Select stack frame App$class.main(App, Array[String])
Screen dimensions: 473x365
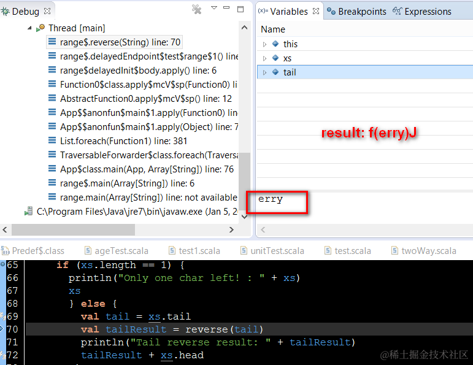tap(147, 169)
